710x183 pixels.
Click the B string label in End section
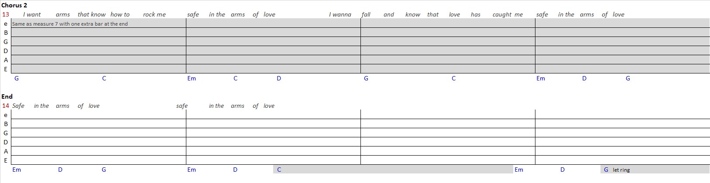(6, 124)
